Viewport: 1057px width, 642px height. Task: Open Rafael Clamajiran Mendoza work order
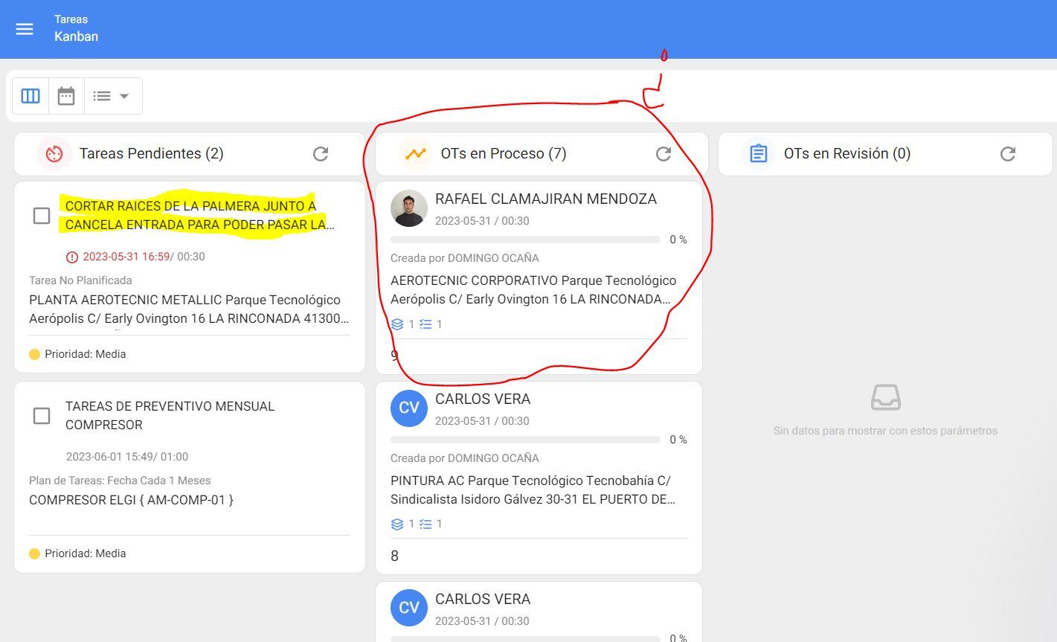click(545, 199)
